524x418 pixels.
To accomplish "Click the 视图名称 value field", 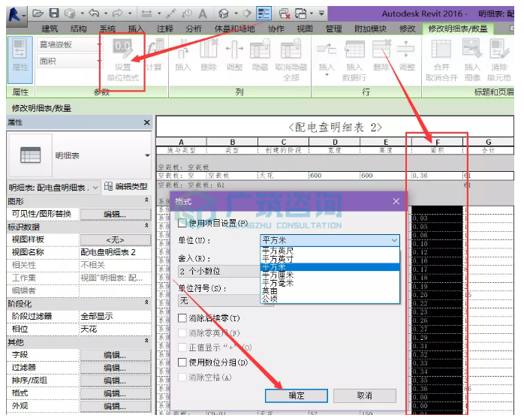I will tap(115, 252).
